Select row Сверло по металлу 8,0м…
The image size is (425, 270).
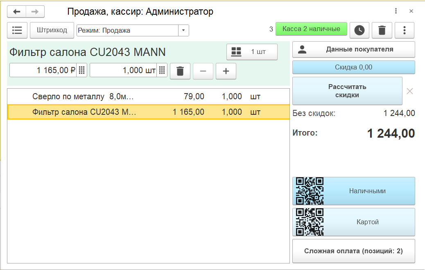click(148, 96)
